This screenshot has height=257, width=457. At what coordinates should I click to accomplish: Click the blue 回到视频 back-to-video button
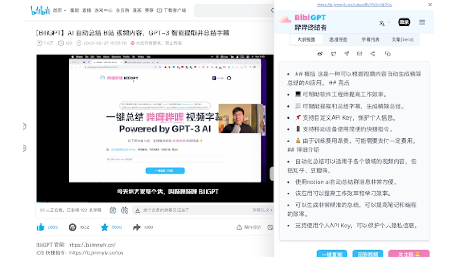[368, 254]
